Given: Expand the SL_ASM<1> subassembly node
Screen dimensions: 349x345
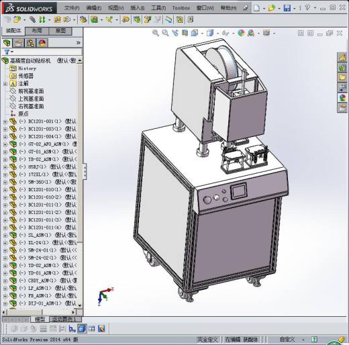Looking at the screenshot, I should (x=5, y=235).
